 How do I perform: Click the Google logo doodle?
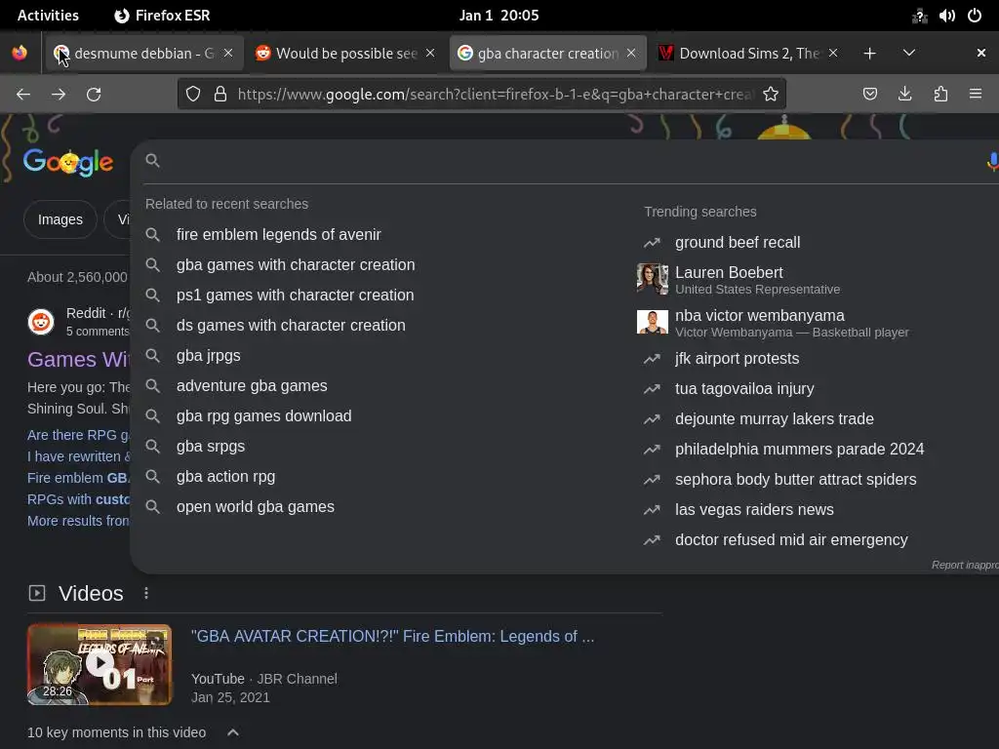click(68, 163)
